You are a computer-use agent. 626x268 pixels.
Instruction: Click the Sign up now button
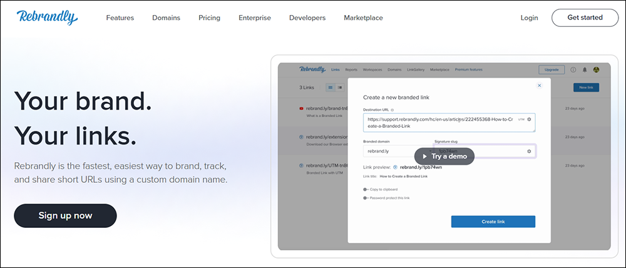coord(66,215)
